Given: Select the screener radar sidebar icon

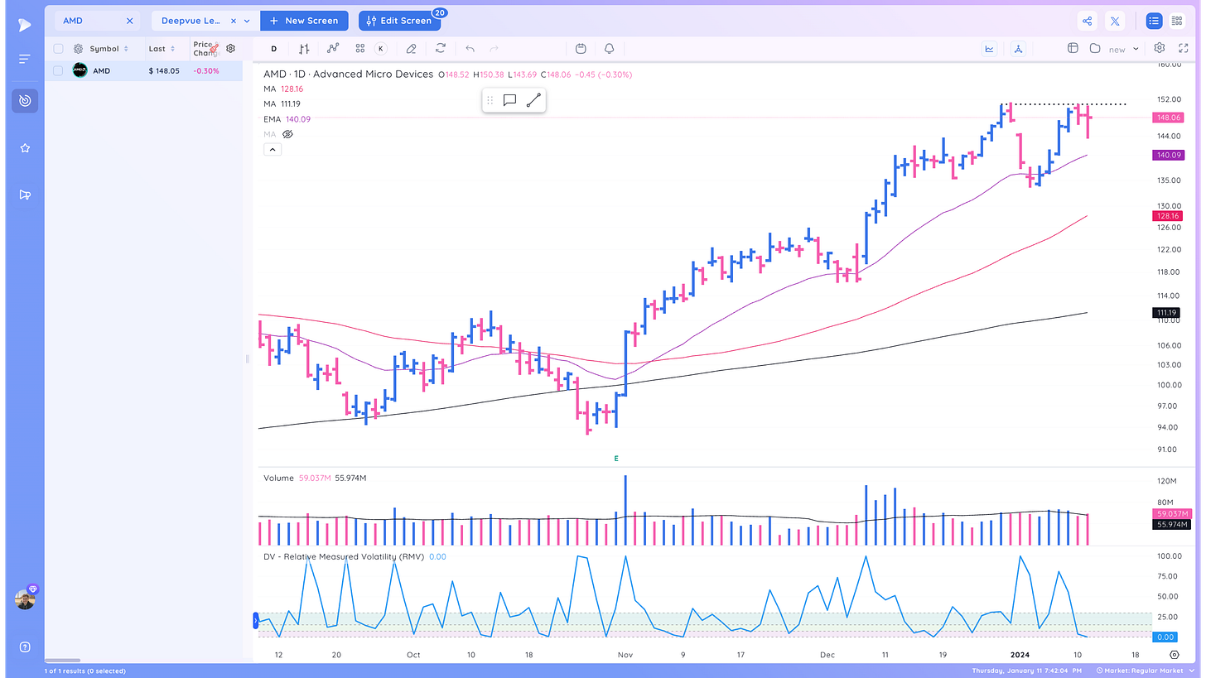Looking at the screenshot, I should pos(25,101).
